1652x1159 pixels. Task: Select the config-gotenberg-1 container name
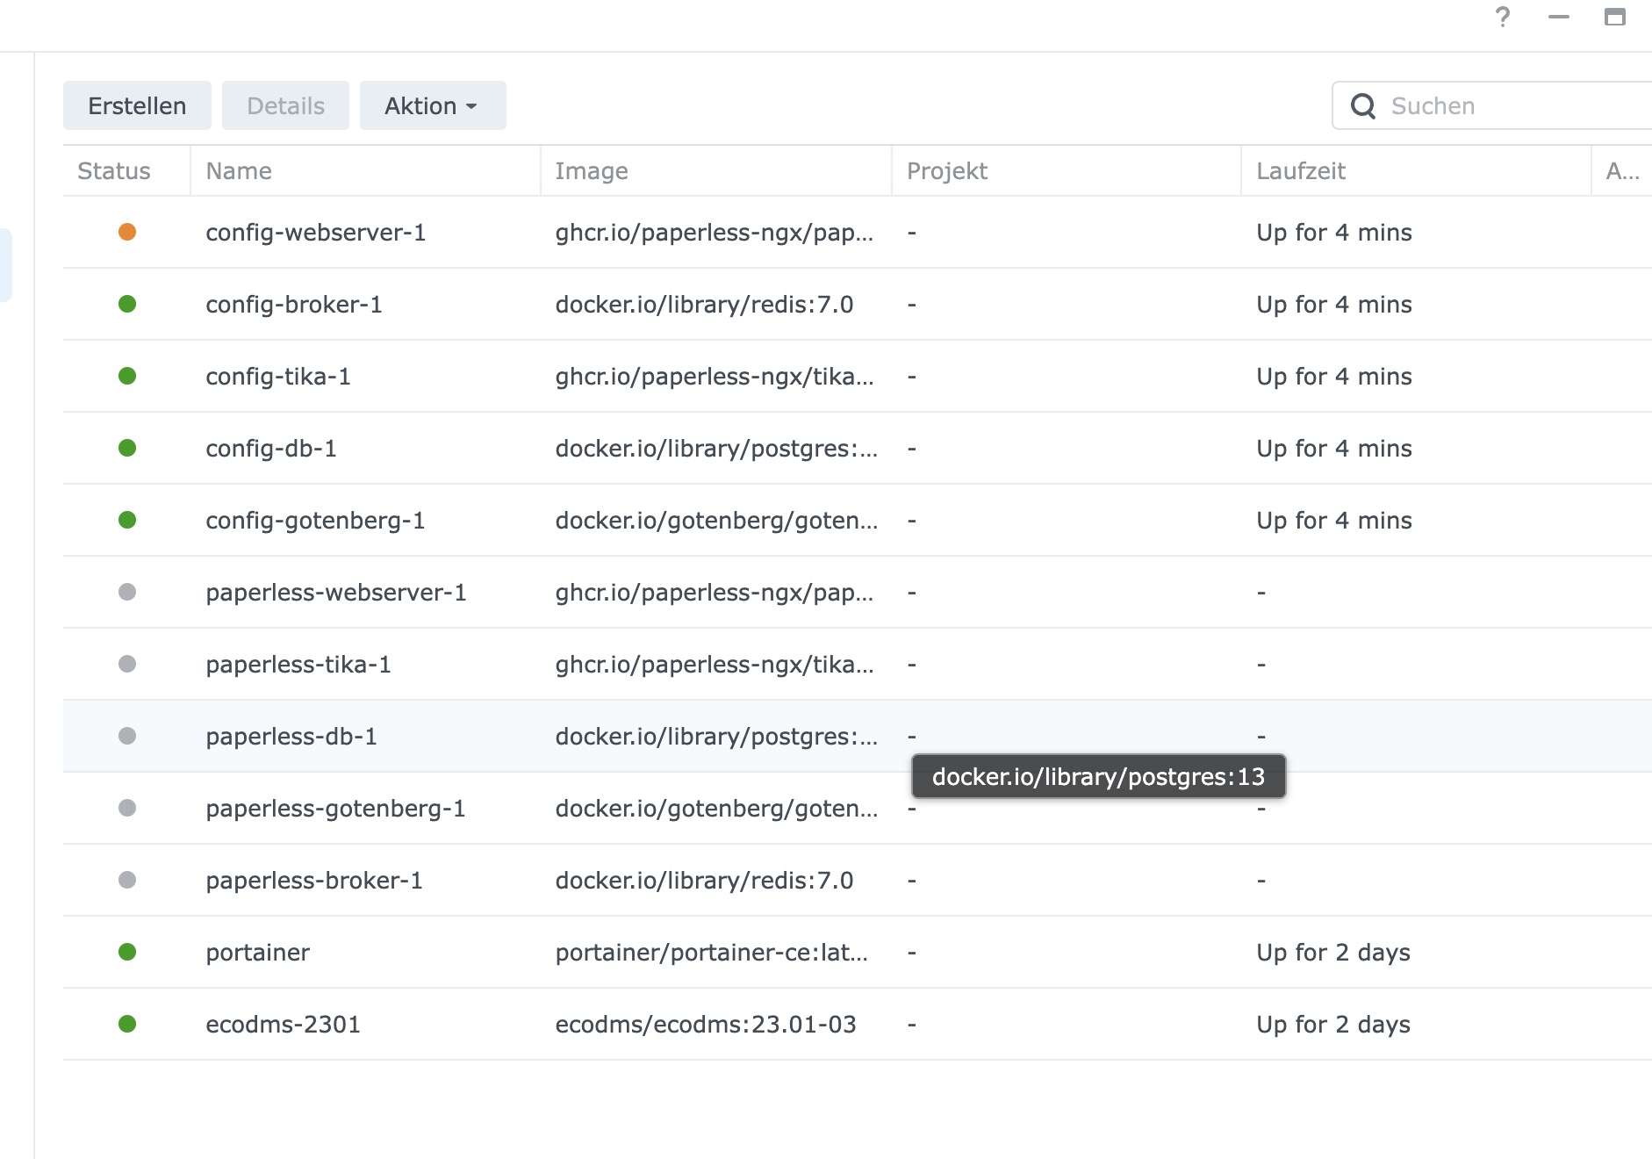pos(315,521)
